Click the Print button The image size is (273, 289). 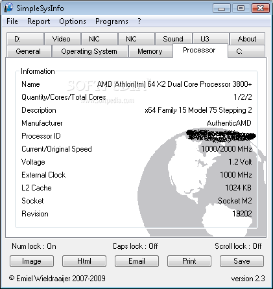pyautogui.click(x=189, y=261)
